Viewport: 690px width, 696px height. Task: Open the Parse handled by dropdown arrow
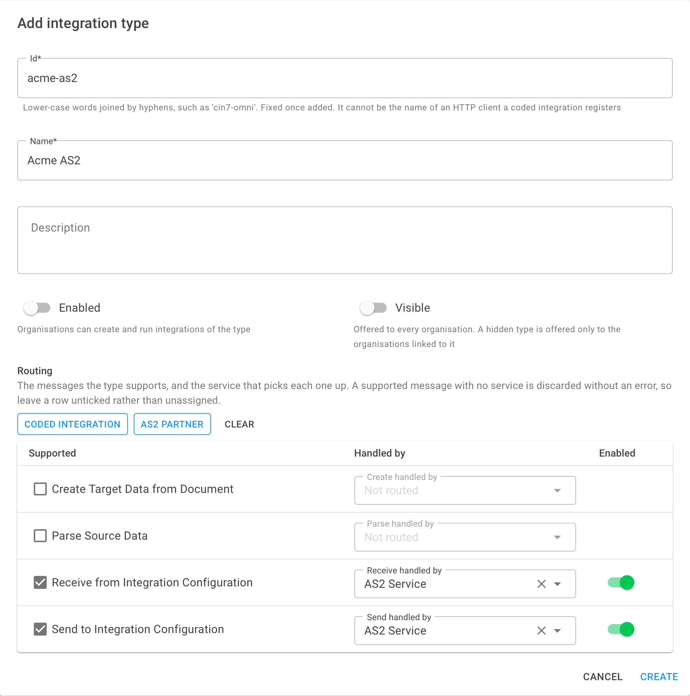coord(557,537)
